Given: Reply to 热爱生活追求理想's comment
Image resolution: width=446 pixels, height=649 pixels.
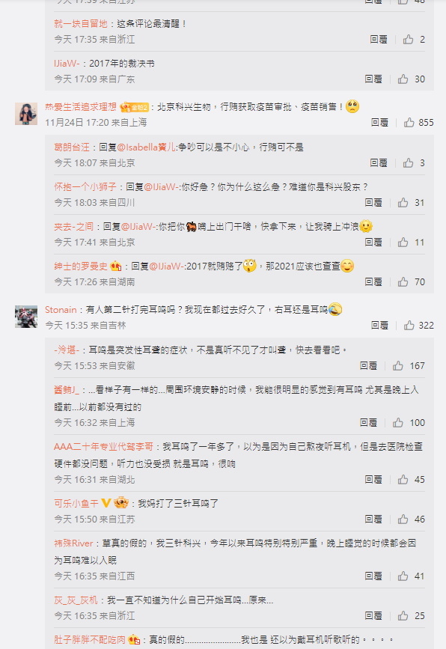Looking at the screenshot, I should point(379,123).
